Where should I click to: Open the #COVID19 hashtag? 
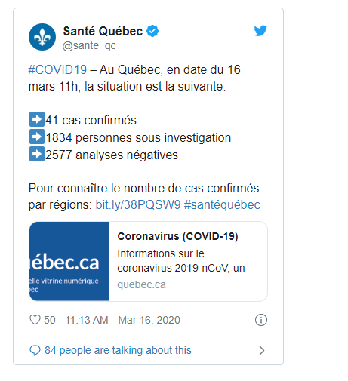(57, 69)
